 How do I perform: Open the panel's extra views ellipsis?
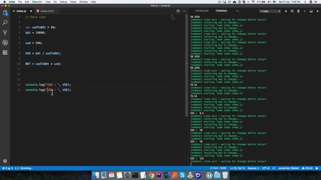[237, 11]
